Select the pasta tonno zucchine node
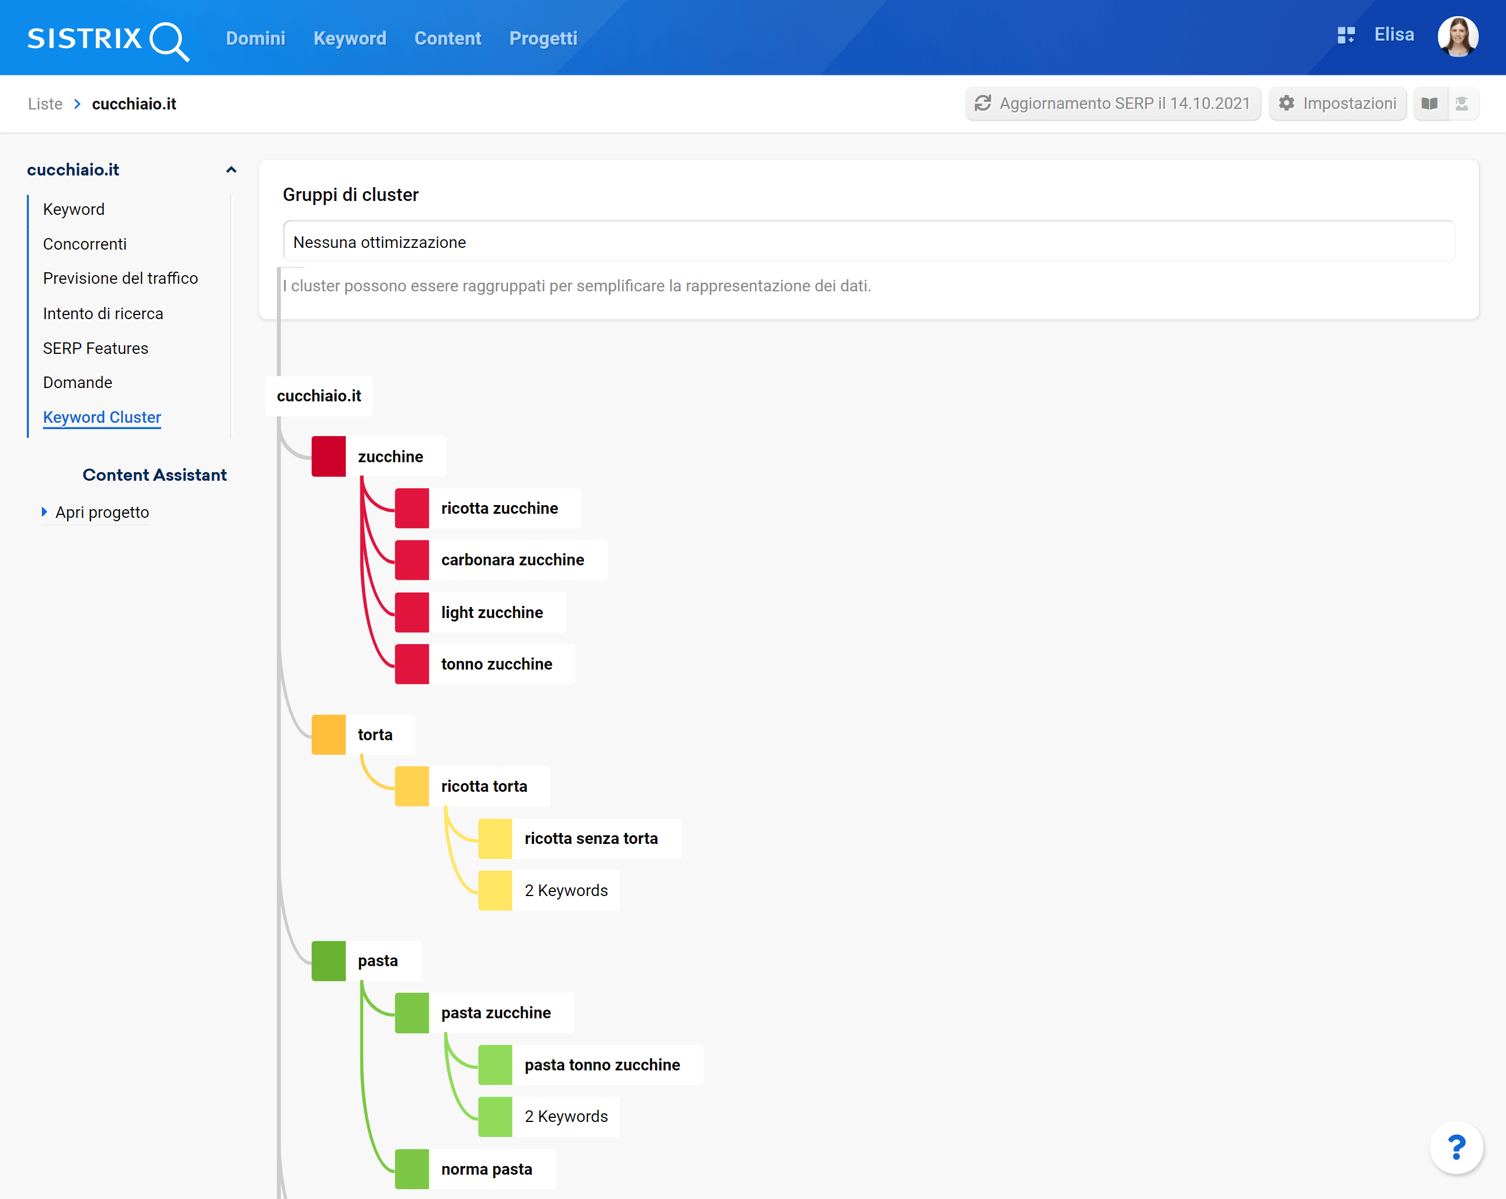The width and height of the screenshot is (1506, 1199). coord(602,1065)
